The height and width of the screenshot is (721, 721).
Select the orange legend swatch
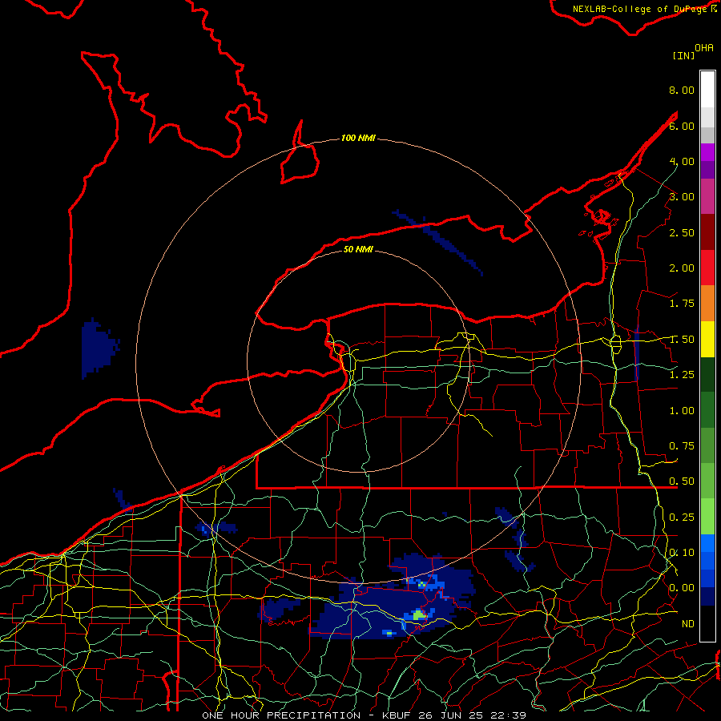click(x=707, y=304)
